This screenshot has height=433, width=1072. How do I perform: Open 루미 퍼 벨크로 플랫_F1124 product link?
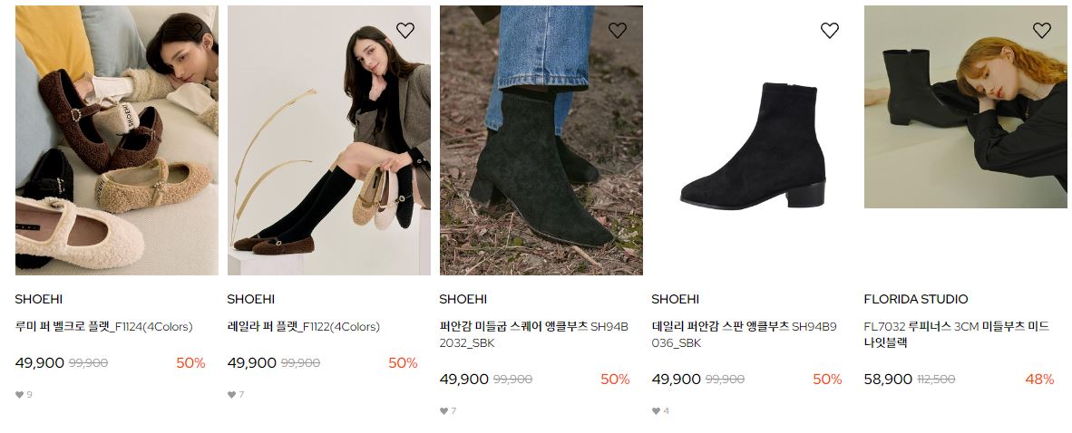[104, 326]
